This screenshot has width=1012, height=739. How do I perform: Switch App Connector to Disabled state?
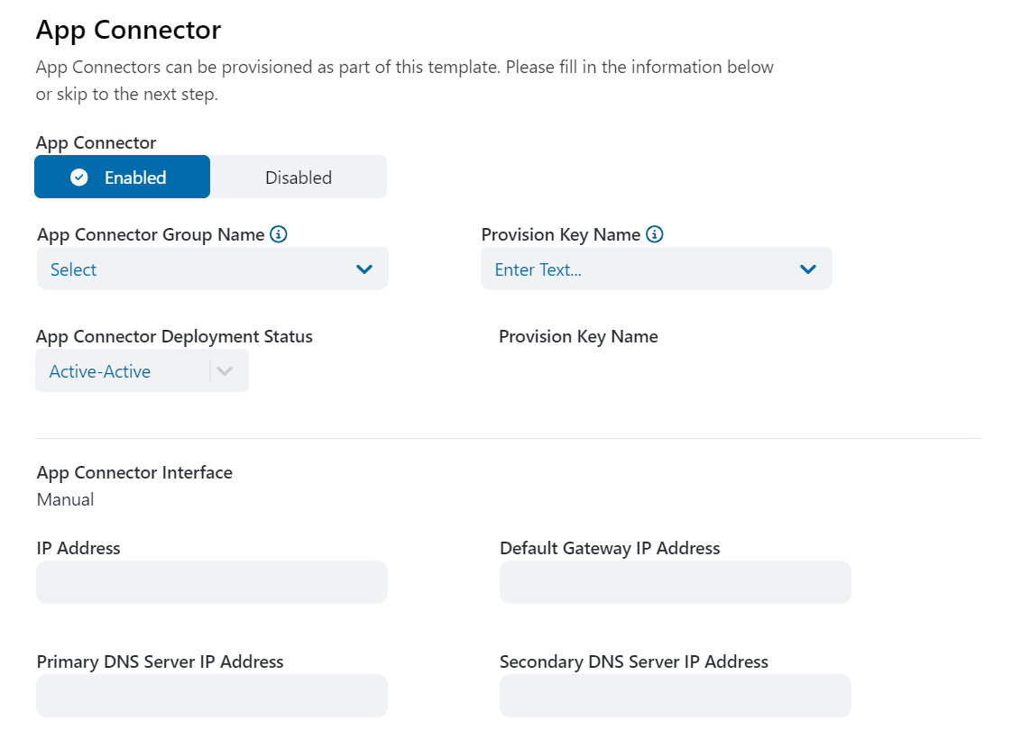point(298,177)
